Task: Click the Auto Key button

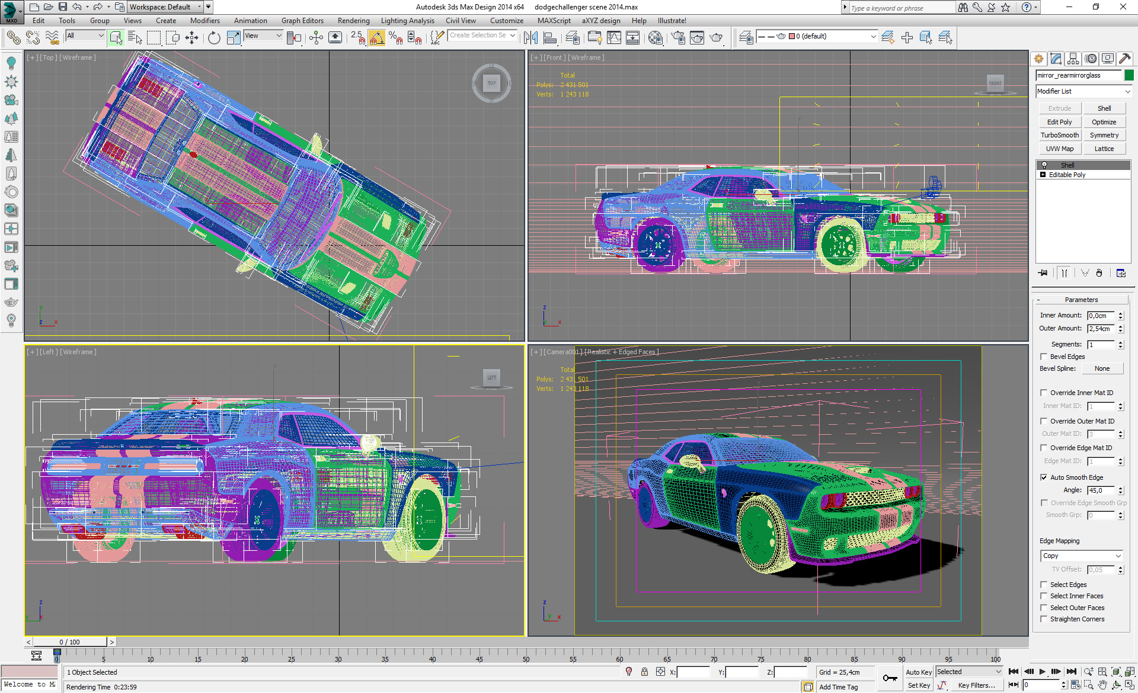Action: pyautogui.click(x=919, y=672)
